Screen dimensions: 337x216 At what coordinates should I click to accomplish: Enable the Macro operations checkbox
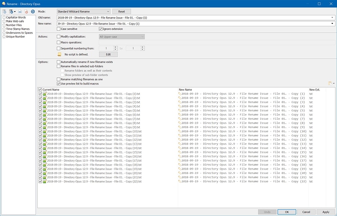tap(59, 43)
